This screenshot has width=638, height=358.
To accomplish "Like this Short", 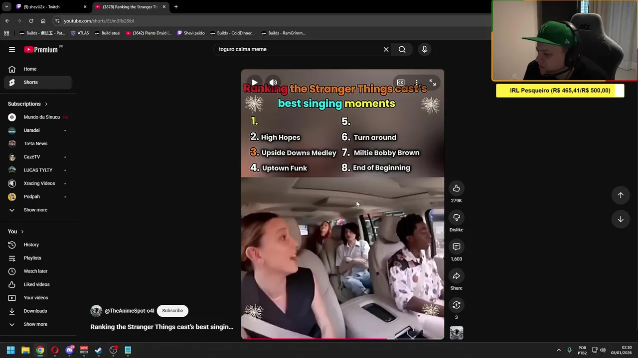I will (x=456, y=188).
